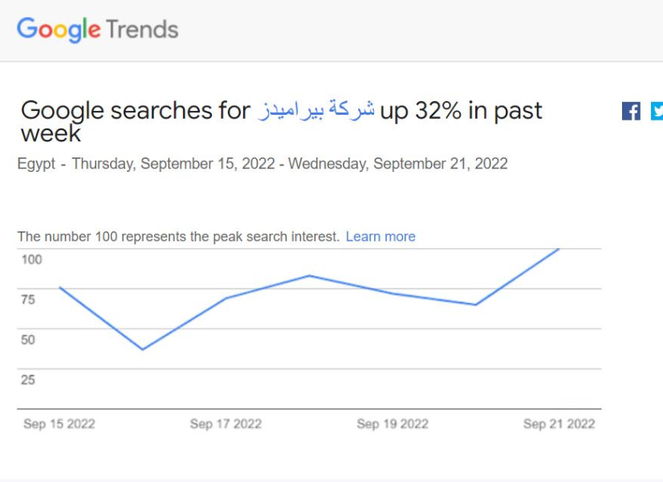The image size is (663, 482).
Task: Click the Sep 21 2022 axis label
Action: point(559,423)
